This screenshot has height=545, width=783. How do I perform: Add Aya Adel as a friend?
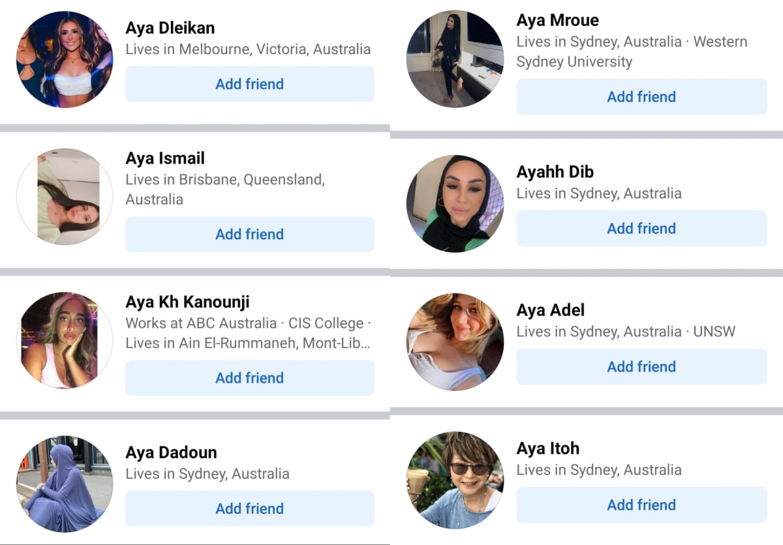click(641, 366)
